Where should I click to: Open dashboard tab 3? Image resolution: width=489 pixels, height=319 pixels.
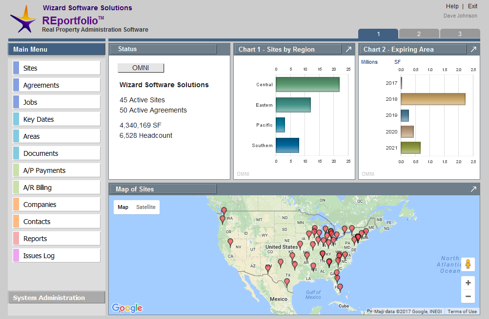click(460, 34)
